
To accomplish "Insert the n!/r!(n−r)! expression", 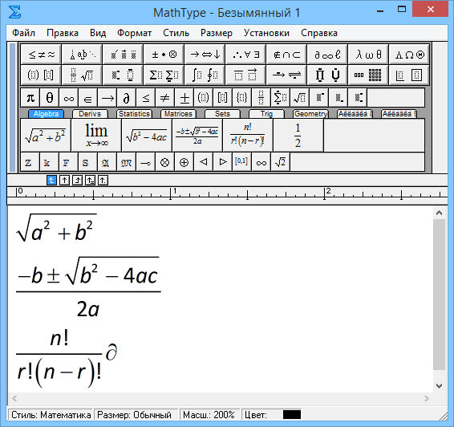I will [248, 135].
